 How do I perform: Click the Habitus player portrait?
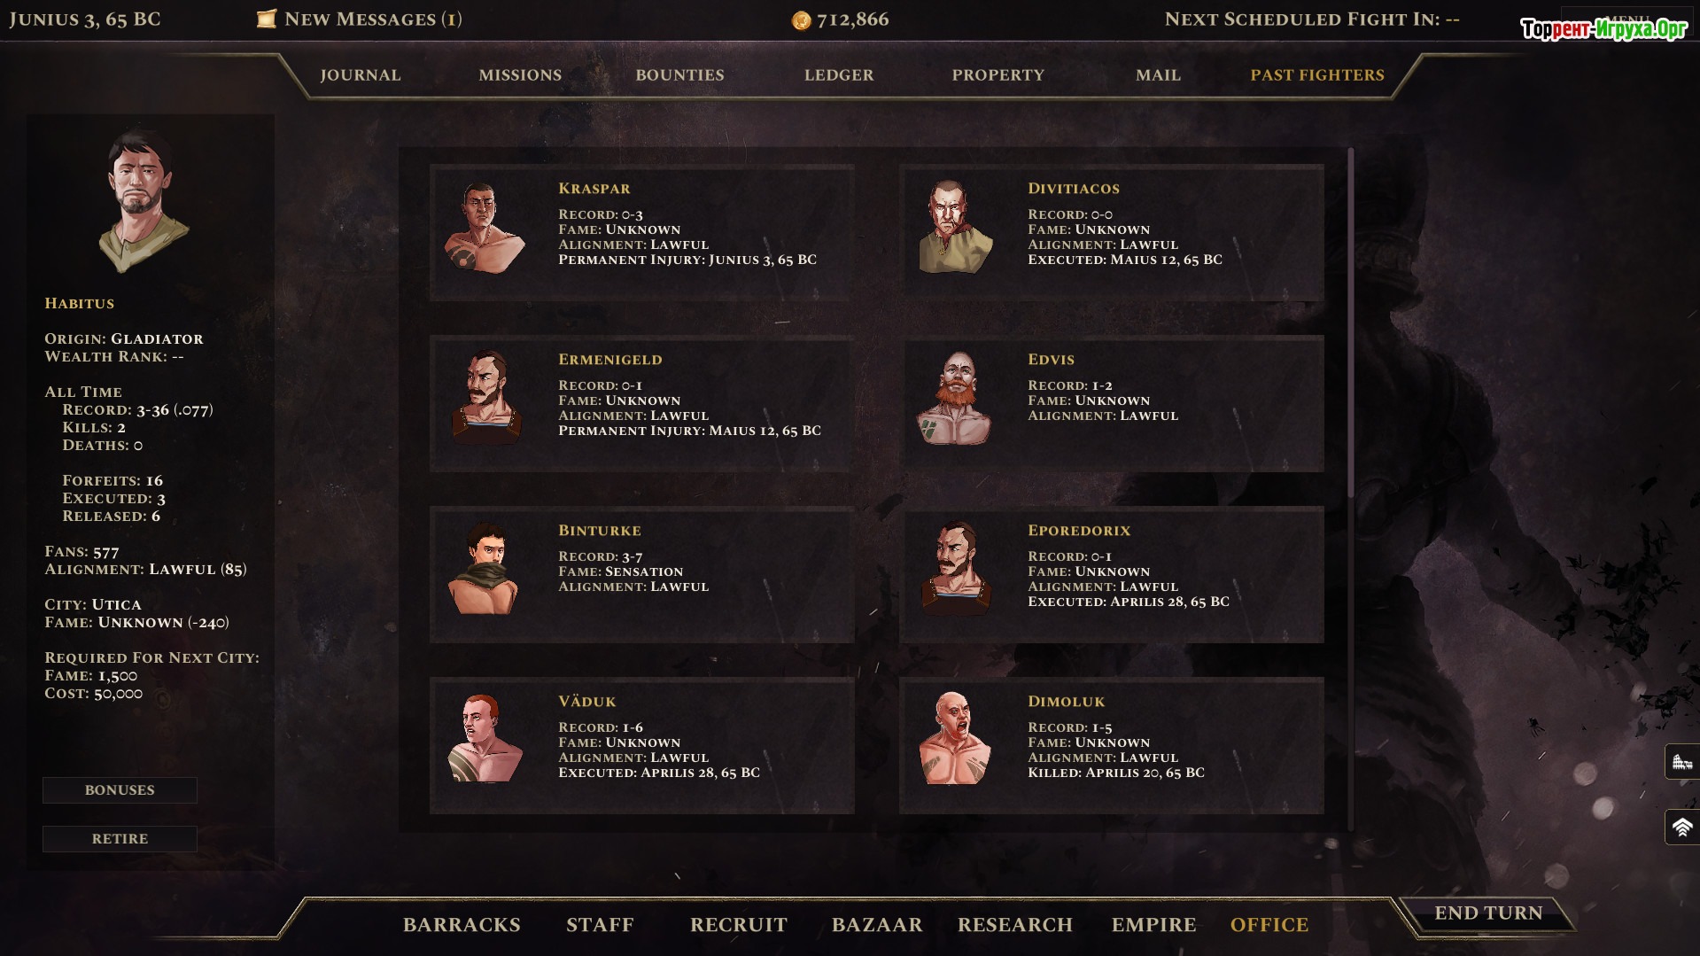pos(144,199)
